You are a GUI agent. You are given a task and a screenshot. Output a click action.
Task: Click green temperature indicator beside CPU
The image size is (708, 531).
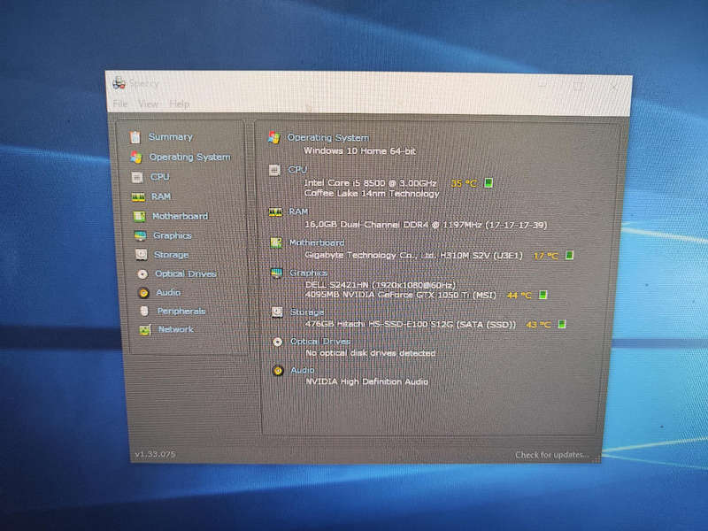[489, 183]
